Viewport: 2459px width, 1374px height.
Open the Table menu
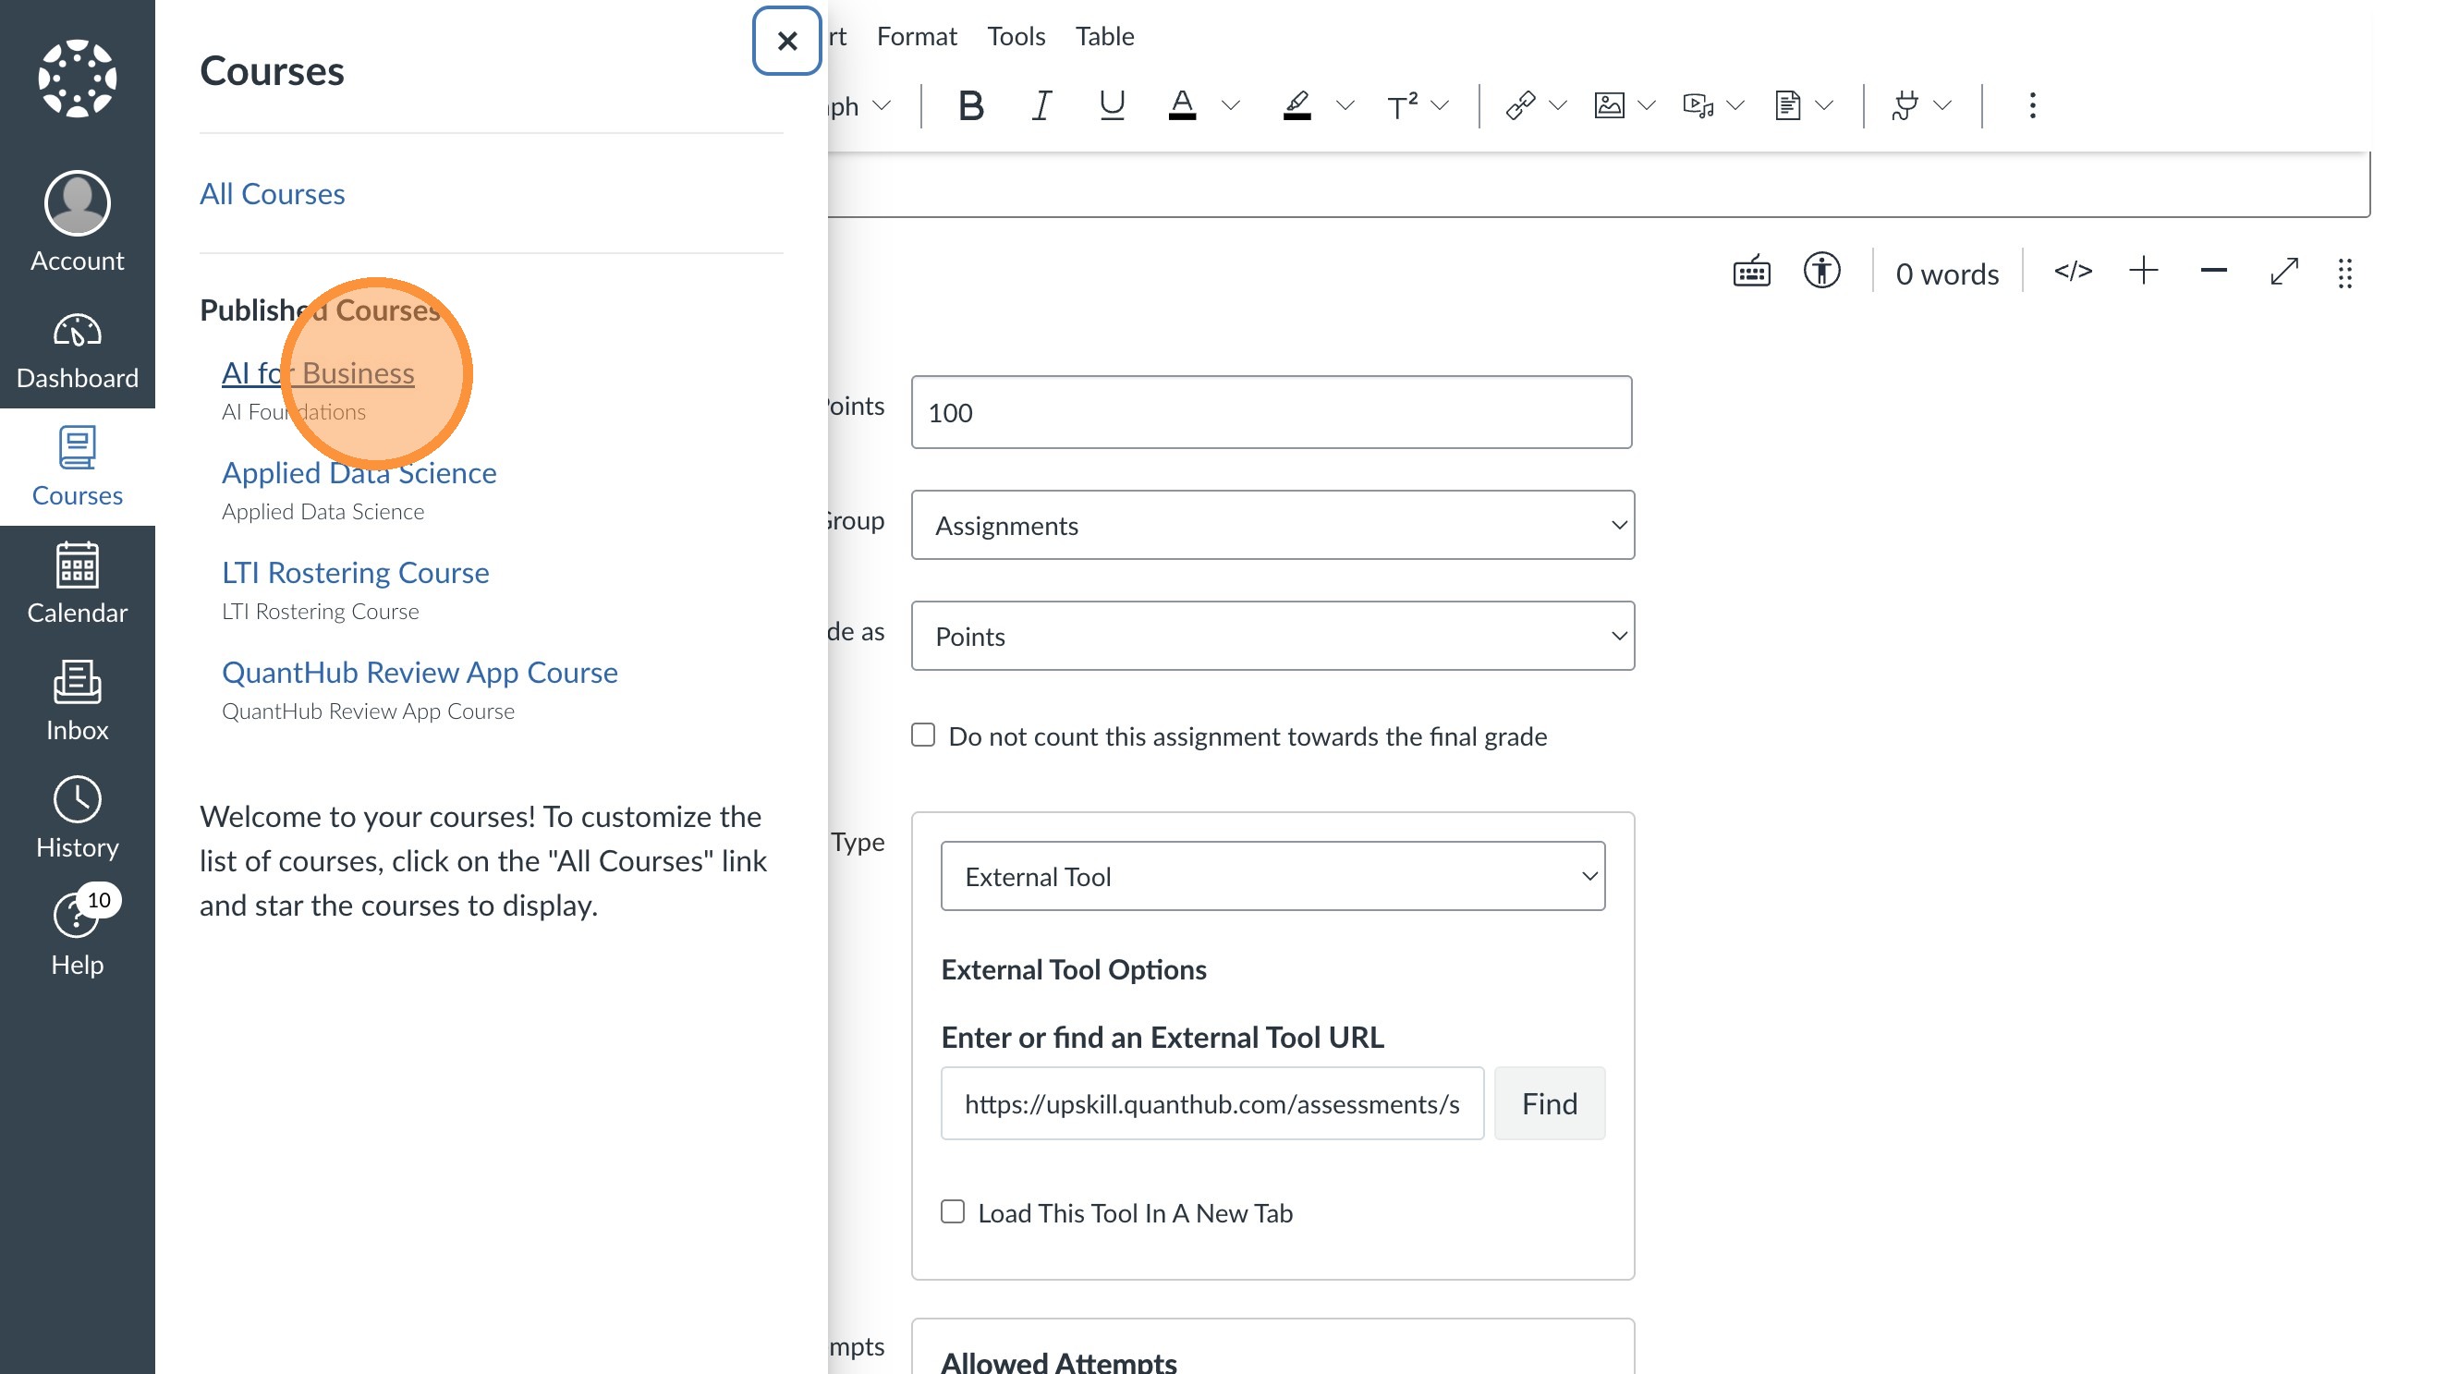pyautogui.click(x=1104, y=36)
